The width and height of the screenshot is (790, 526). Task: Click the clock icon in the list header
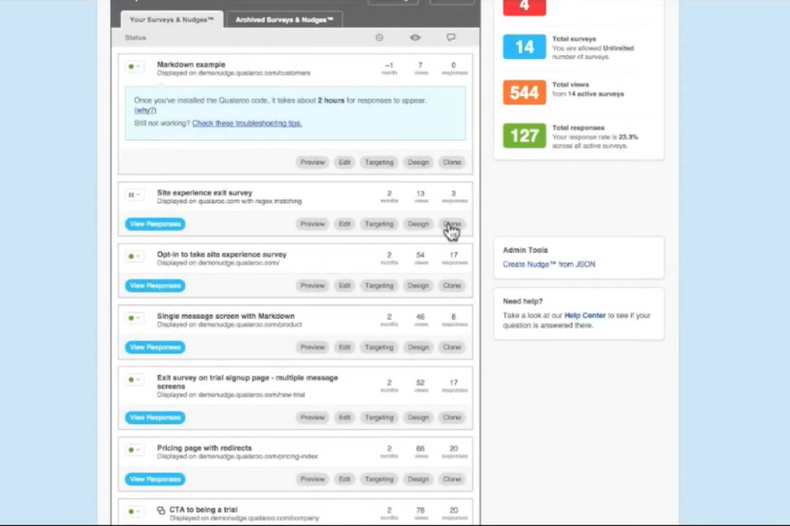coord(380,37)
